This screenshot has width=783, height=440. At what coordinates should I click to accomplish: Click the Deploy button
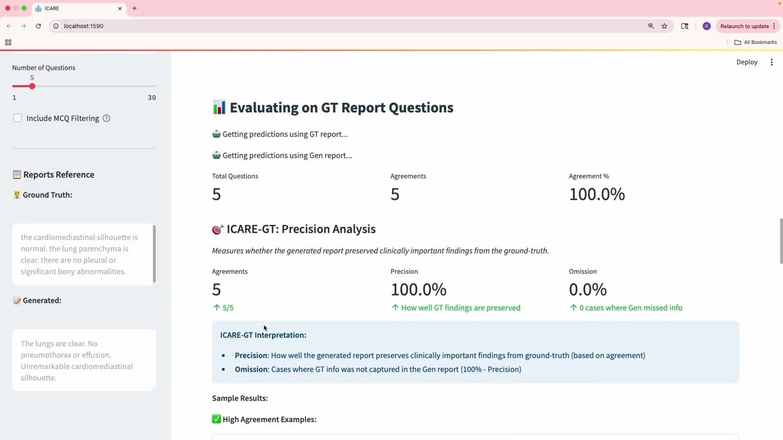coord(746,62)
